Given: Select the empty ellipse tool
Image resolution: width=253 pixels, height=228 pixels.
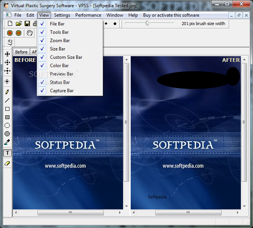Looking at the screenshot, I should [x=7, y=126].
